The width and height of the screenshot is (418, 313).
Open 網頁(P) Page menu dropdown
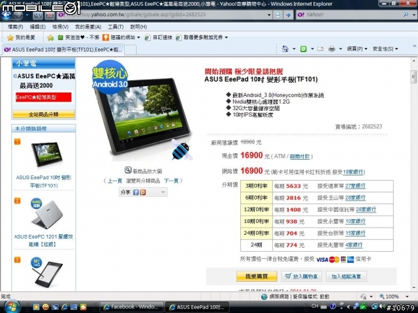[357, 49]
